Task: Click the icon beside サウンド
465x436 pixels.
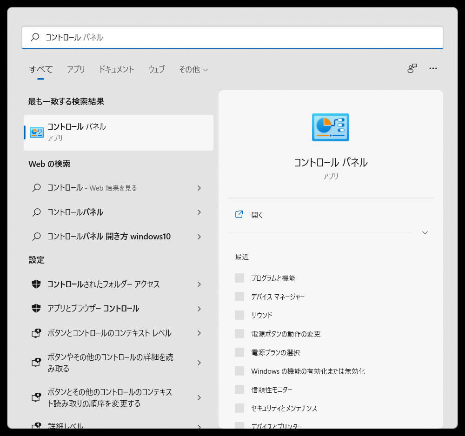Action: [x=239, y=315]
